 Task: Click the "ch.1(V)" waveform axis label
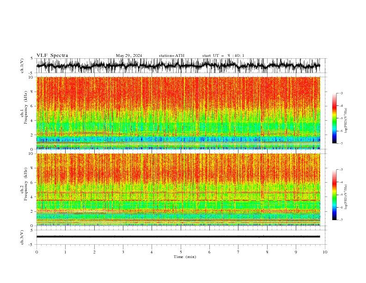(x=22, y=66)
